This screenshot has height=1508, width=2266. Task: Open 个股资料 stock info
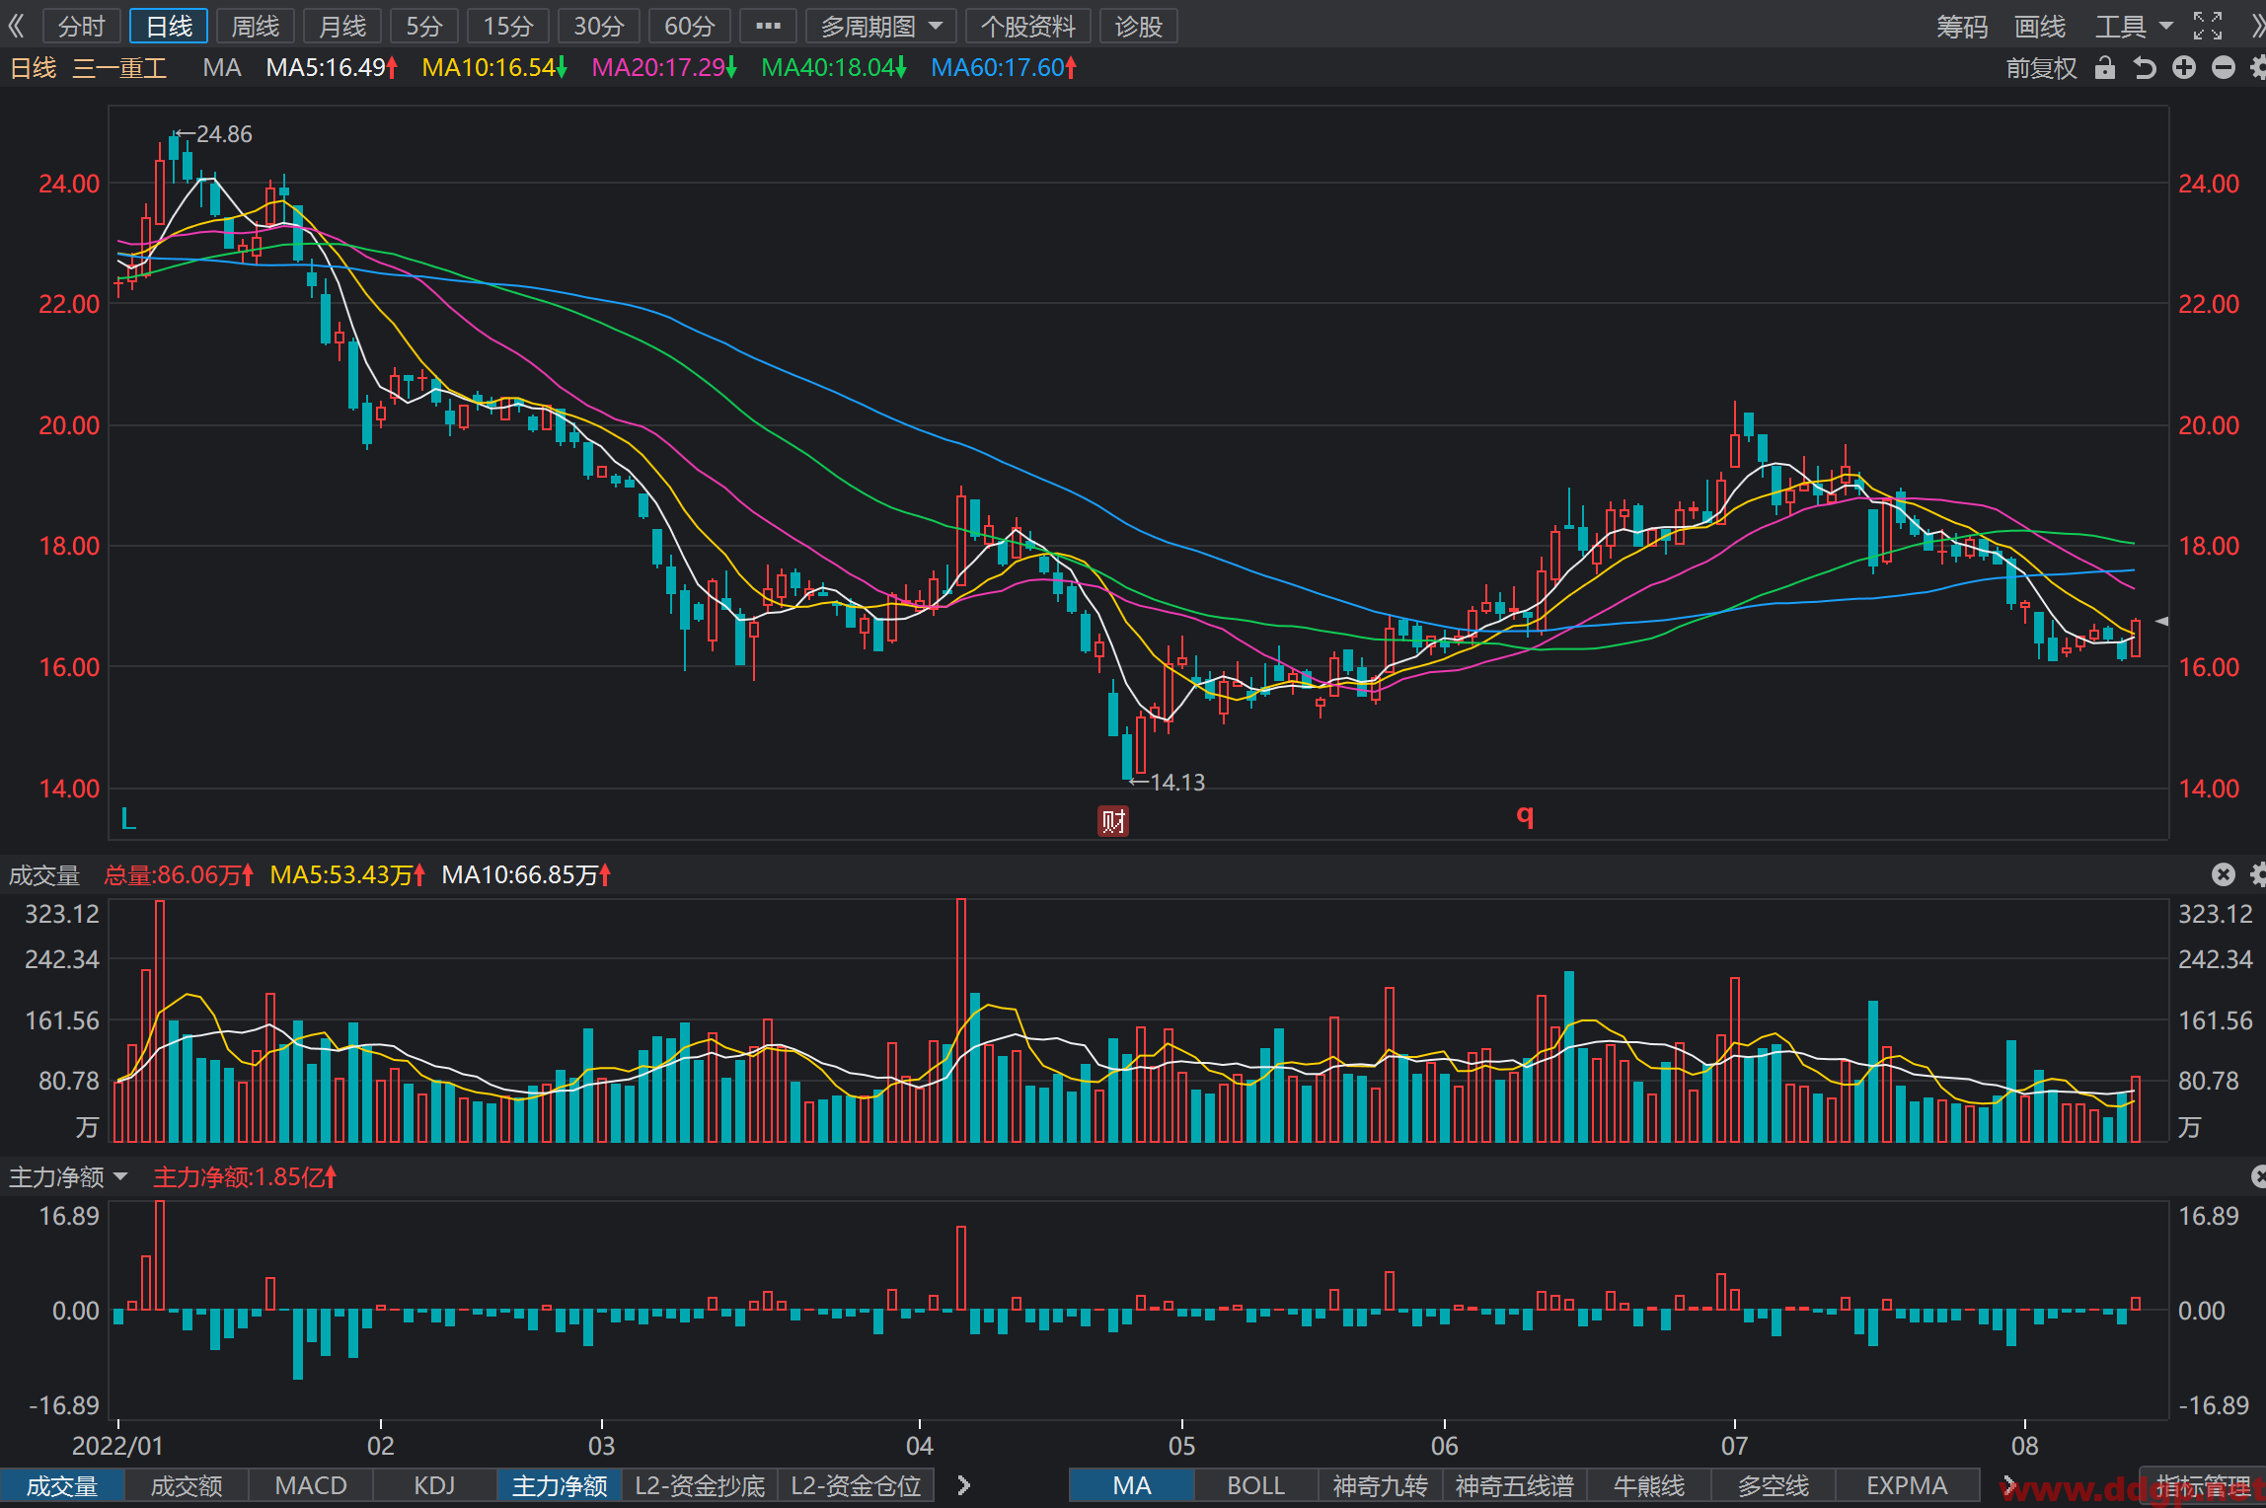[1027, 26]
